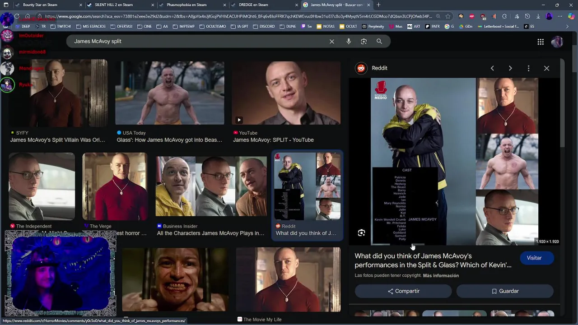Image resolution: width=578 pixels, height=325 pixels.
Task: Click the Guardar save button
Action: pyautogui.click(x=505, y=291)
